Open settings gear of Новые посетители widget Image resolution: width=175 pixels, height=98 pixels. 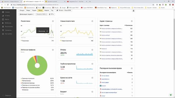[92, 21]
